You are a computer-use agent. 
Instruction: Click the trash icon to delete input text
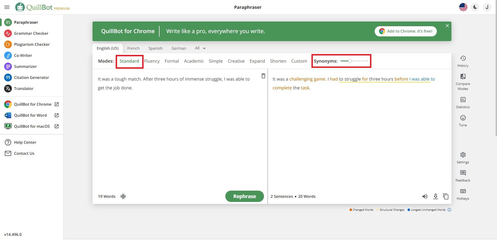click(x=263, y=76)
